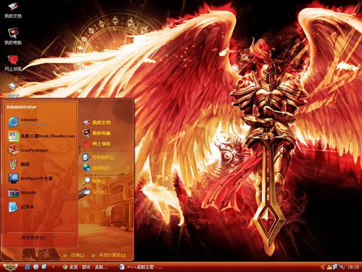Switch to 桌面 - 壁纸 - 桌酷 taskbar window
This screenshot has height=272, width=362.
click(x=85, y=267)
